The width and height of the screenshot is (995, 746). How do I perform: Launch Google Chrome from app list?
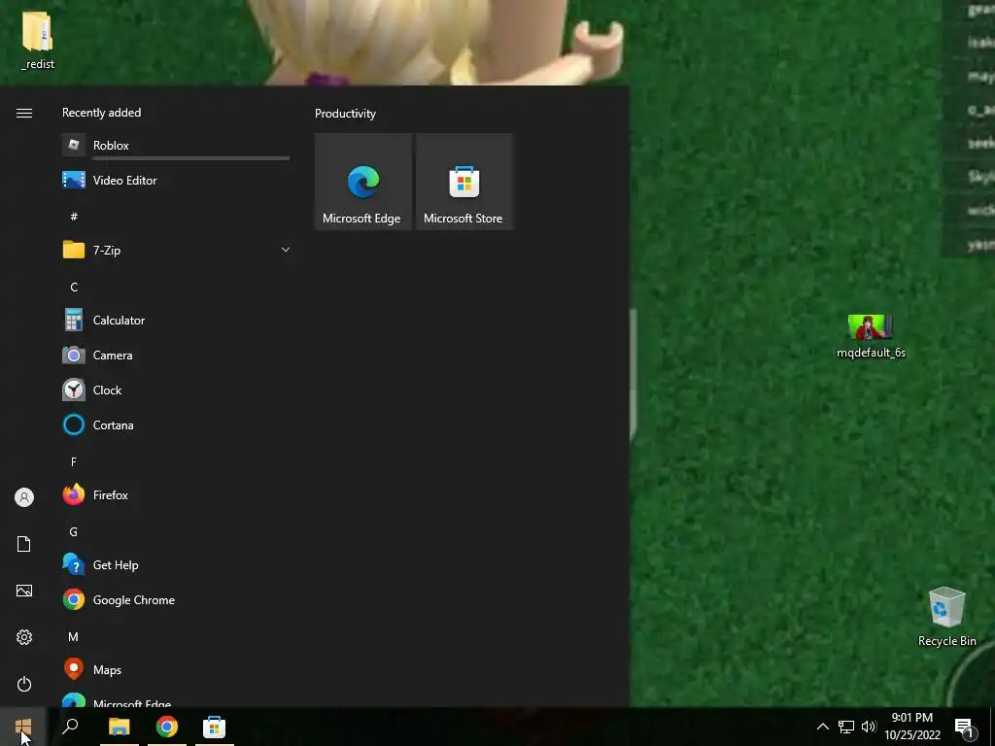[x=176, y=600]
